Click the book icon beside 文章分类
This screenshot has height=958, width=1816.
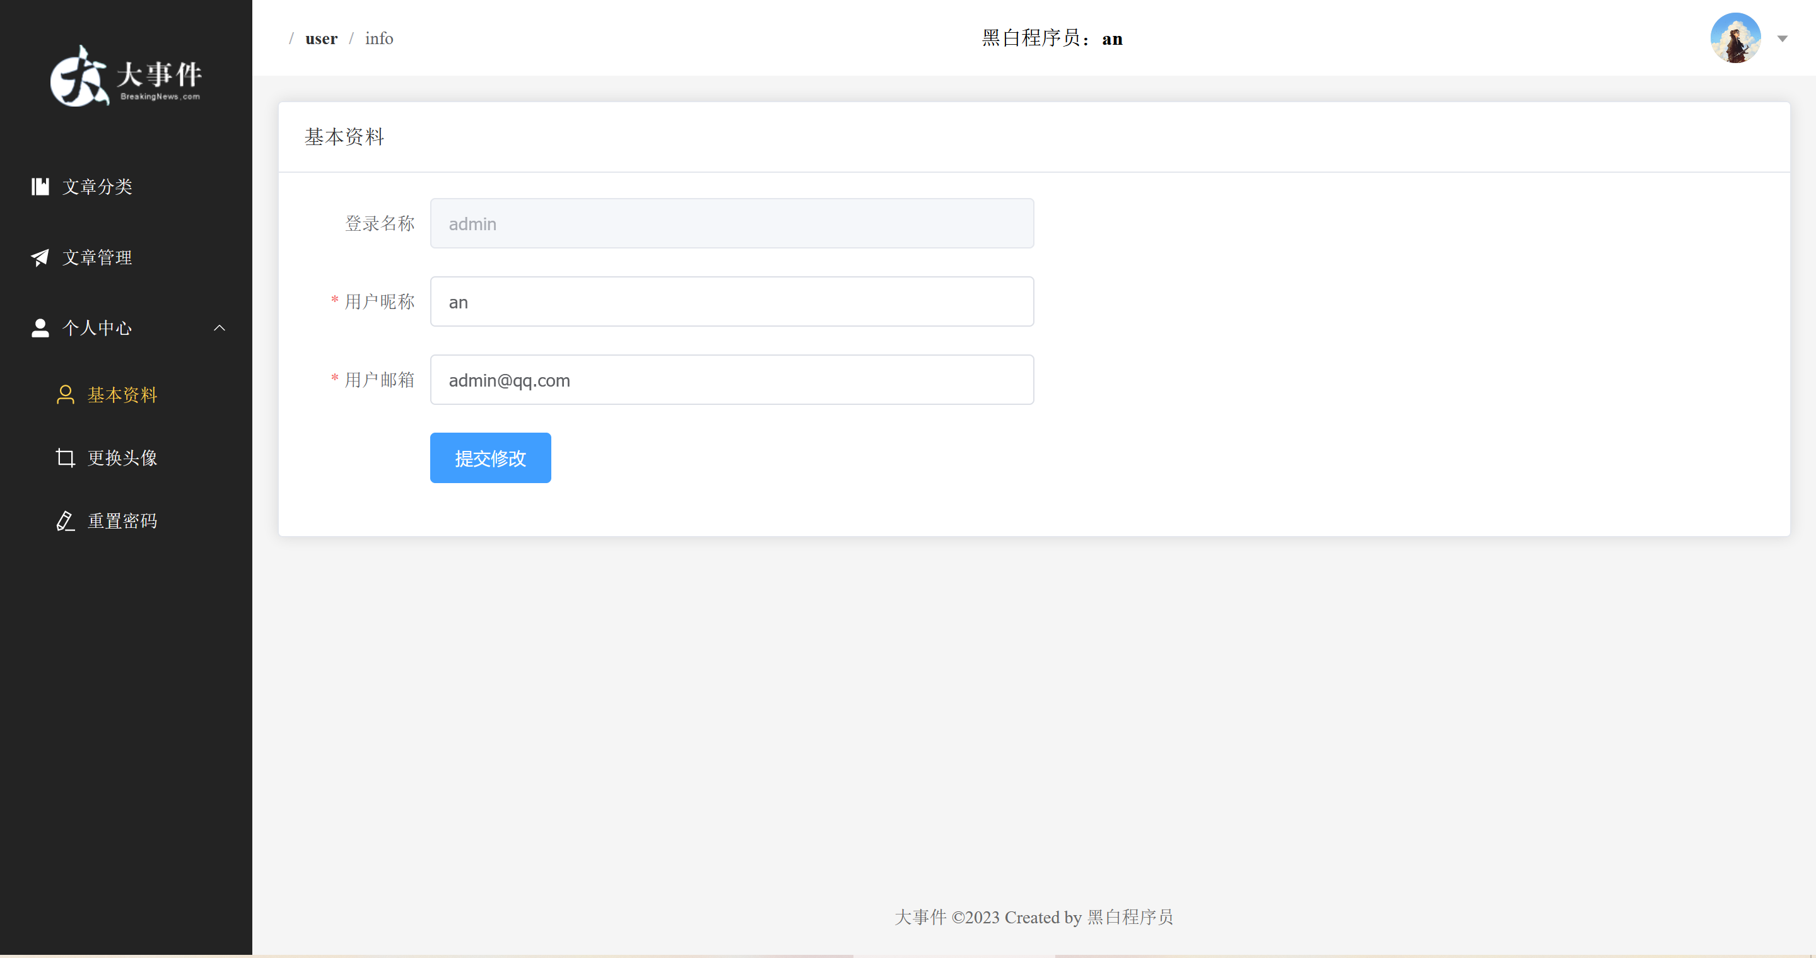click(x=40, y=186)
